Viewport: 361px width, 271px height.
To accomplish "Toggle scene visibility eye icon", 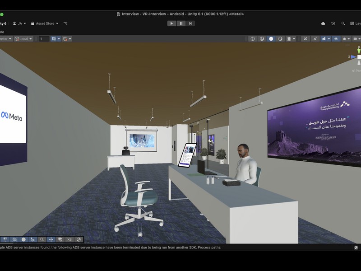I will coord(336,39).
